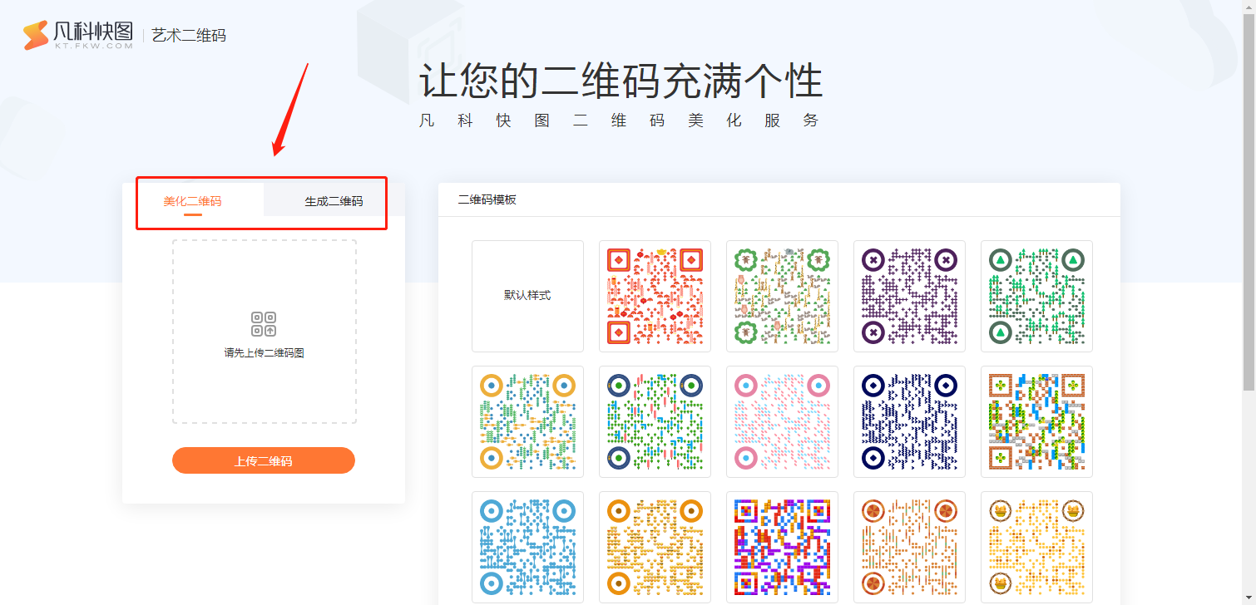This screenshot has height=605, width=1256.
Task: Select the light blue circle-corner QR template
Action: 527,547
